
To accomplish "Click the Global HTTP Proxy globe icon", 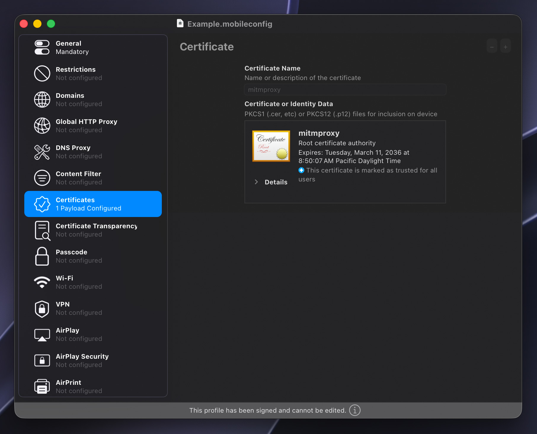I will click(x=42, y=126).
